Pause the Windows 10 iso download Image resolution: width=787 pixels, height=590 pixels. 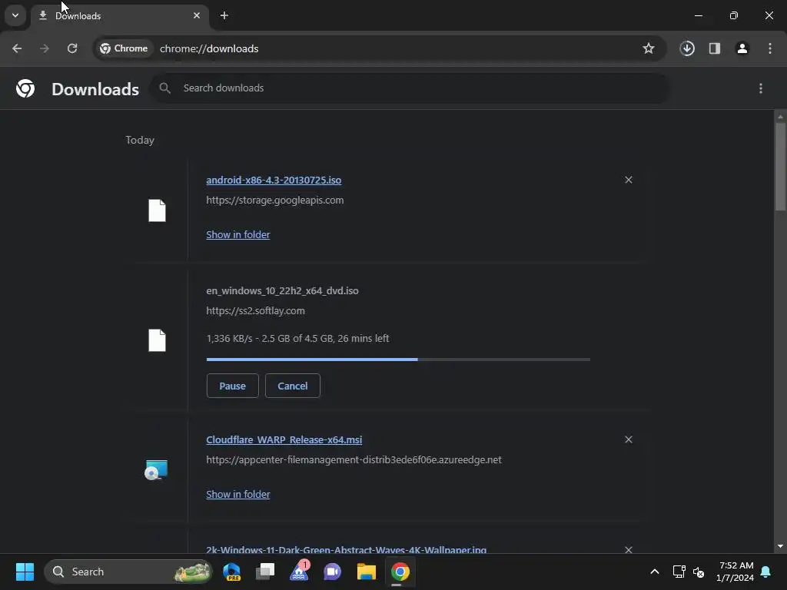(232, 386)
